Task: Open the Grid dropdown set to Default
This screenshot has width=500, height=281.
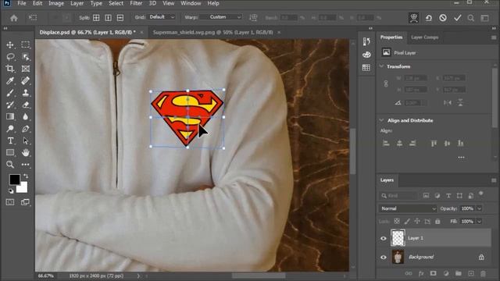Action: pyautogui.click(x=162, y=17)
